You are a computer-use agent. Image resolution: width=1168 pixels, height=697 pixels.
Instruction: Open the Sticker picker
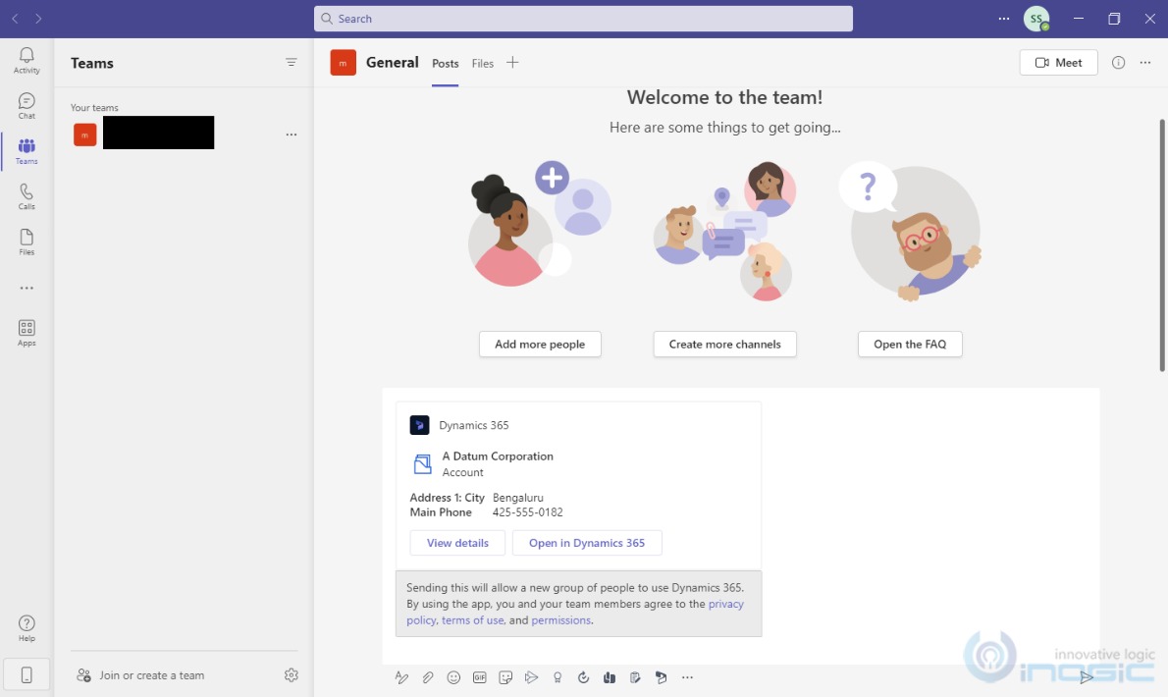point(505,677)
